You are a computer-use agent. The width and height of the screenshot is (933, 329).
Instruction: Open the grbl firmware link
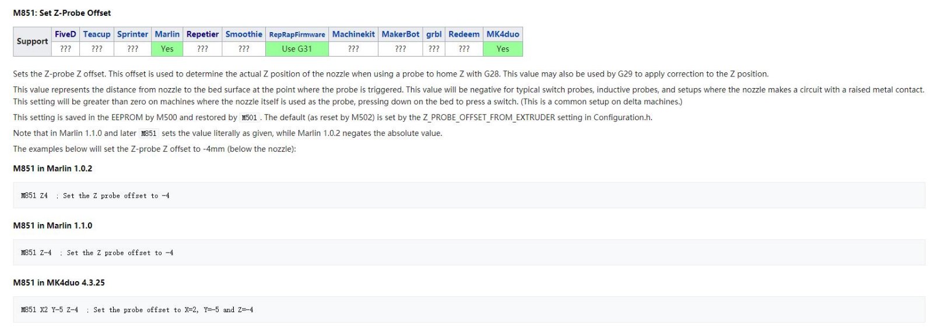point(434,34)
